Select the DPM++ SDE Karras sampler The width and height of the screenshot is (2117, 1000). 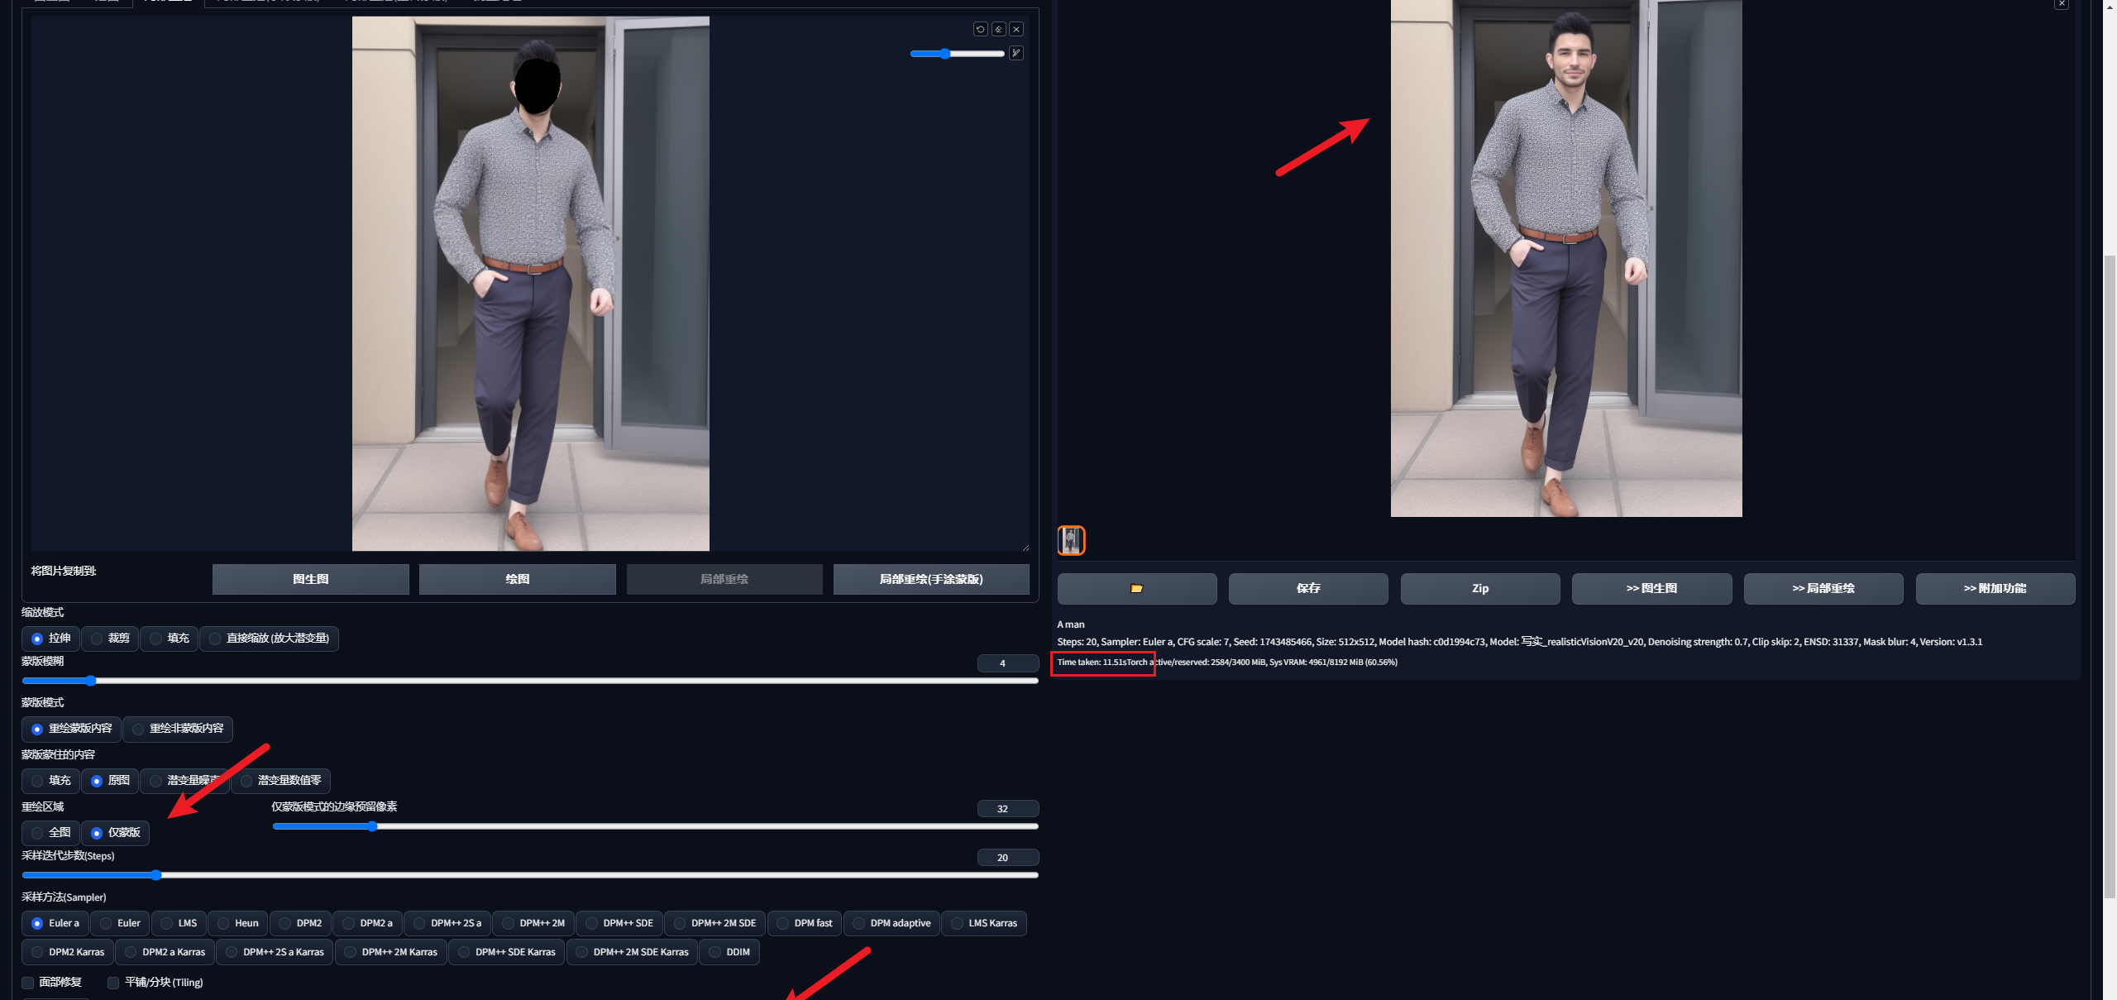point(506,952)
